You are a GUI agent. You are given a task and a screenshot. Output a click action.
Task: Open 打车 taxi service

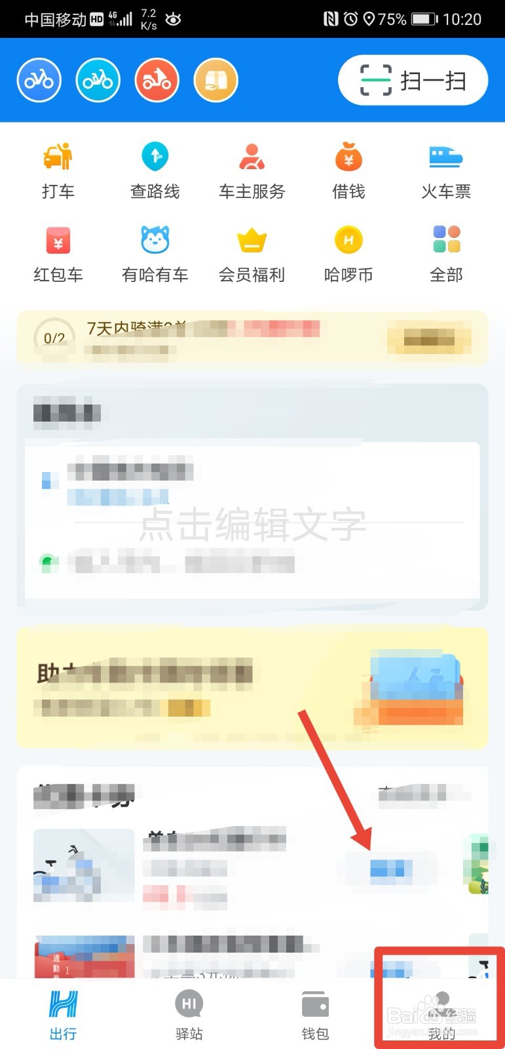[58, 170]
